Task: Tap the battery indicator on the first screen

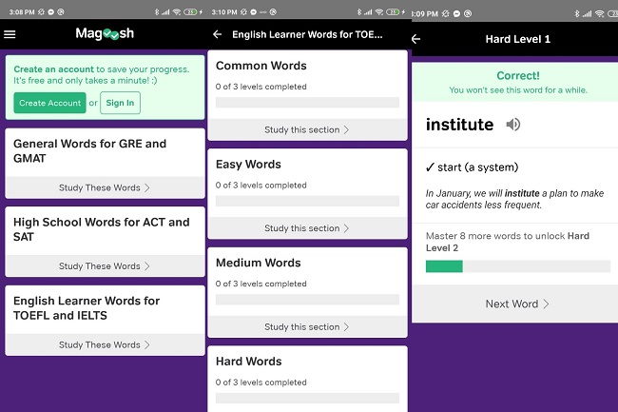Action: point(191,12)
